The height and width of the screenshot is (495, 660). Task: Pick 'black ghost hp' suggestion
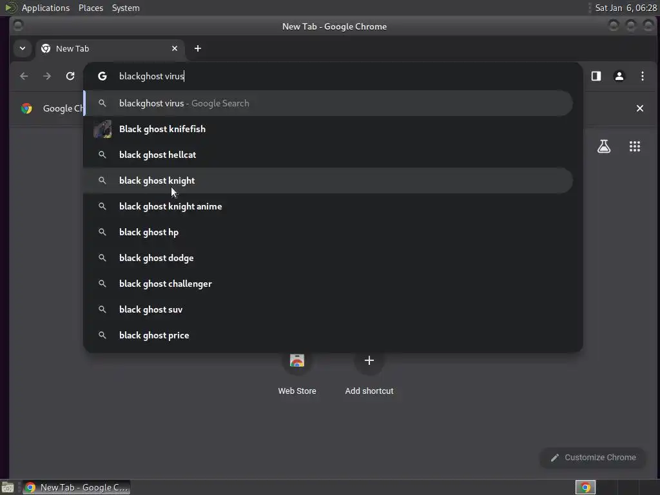(328, 232)
